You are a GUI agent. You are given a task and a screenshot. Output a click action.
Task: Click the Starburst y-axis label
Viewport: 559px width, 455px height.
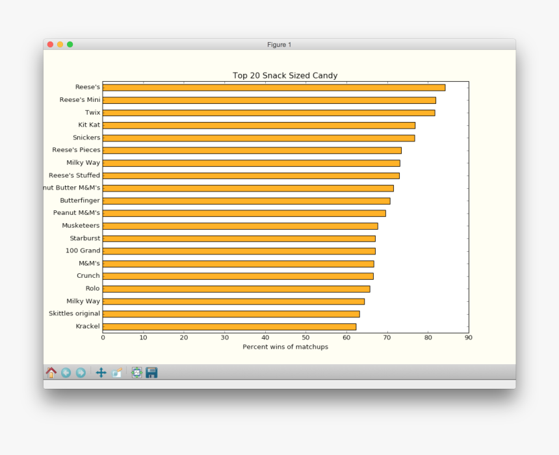pos(84,238)
